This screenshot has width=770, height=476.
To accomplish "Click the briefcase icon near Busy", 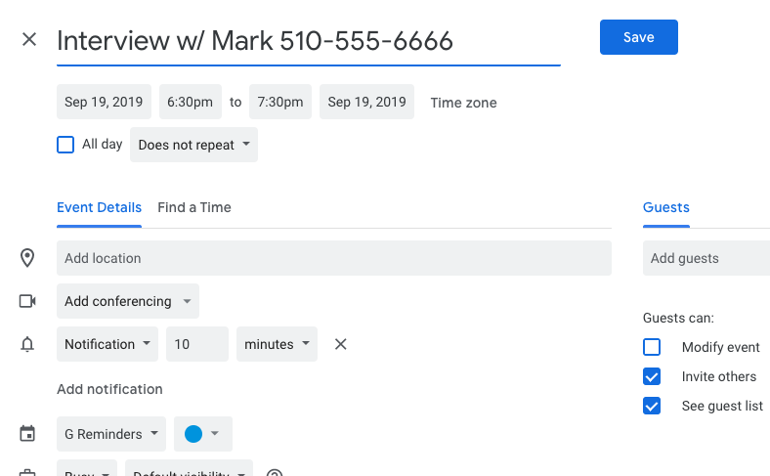I will point(27,472).
